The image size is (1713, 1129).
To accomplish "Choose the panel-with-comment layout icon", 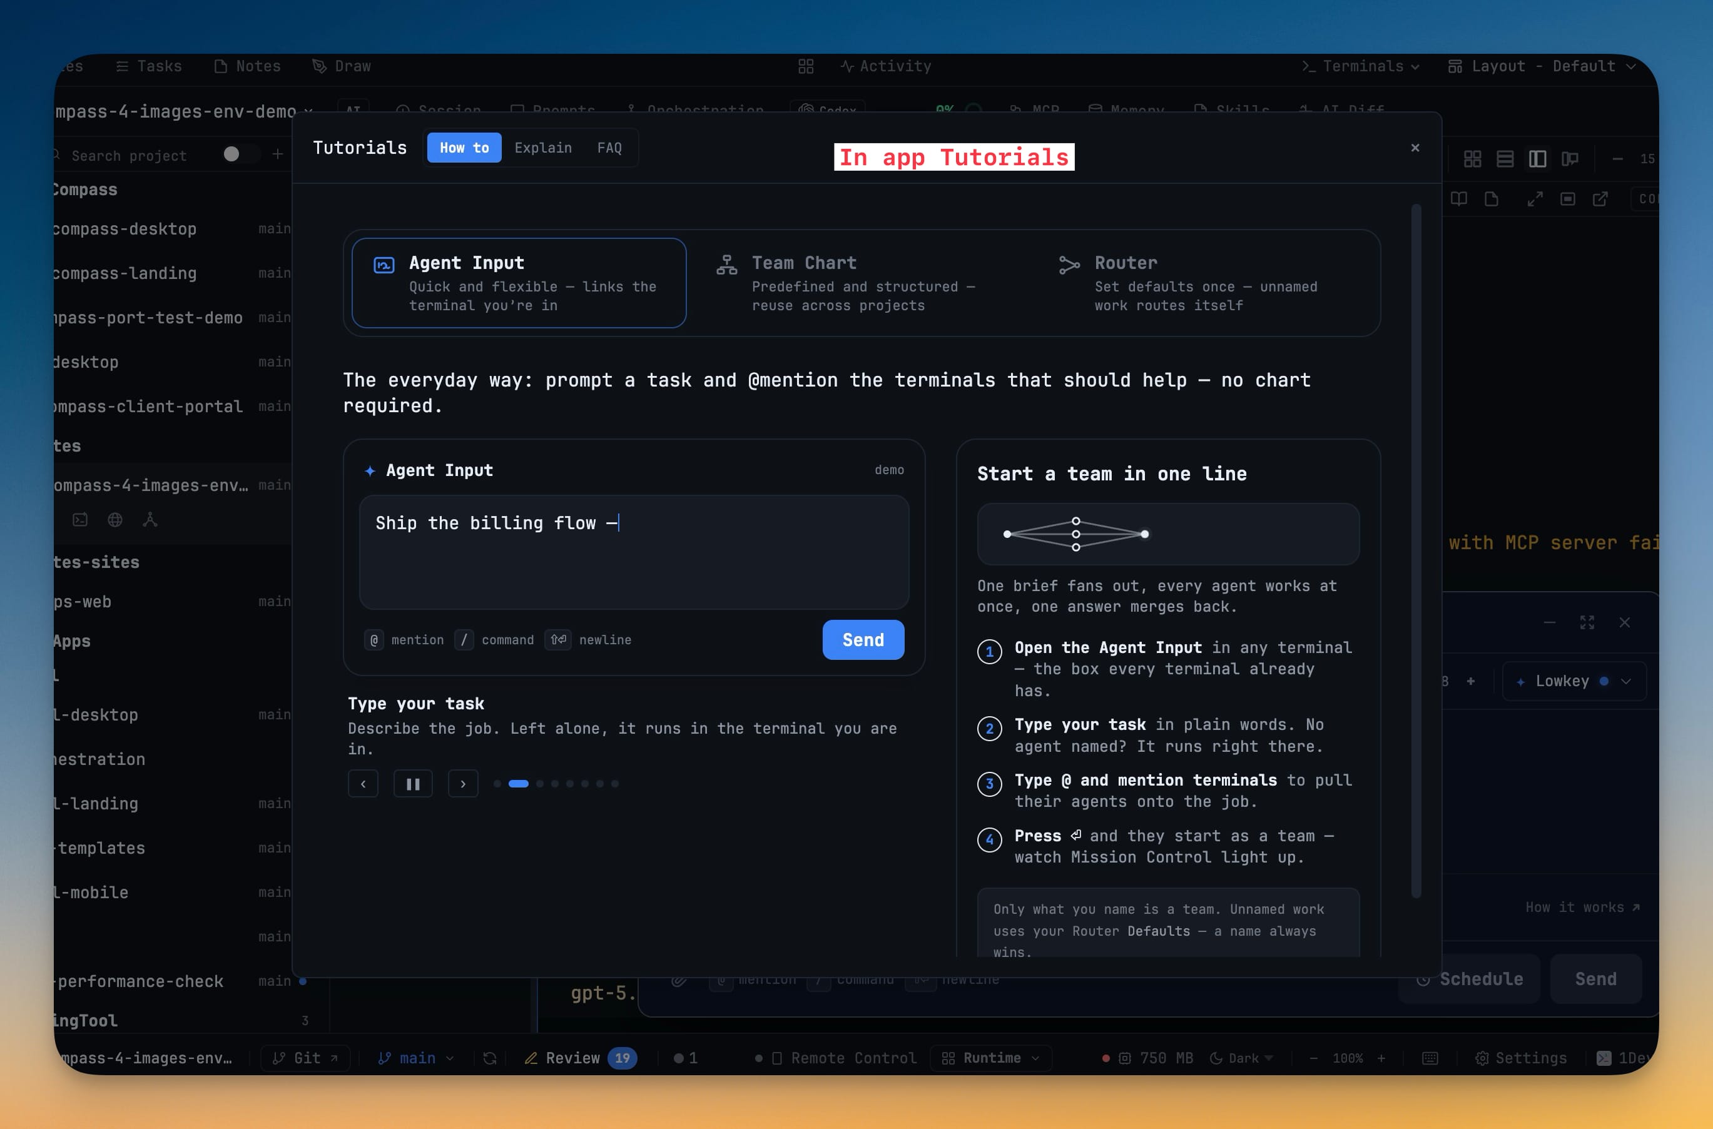I will 1570,159.
